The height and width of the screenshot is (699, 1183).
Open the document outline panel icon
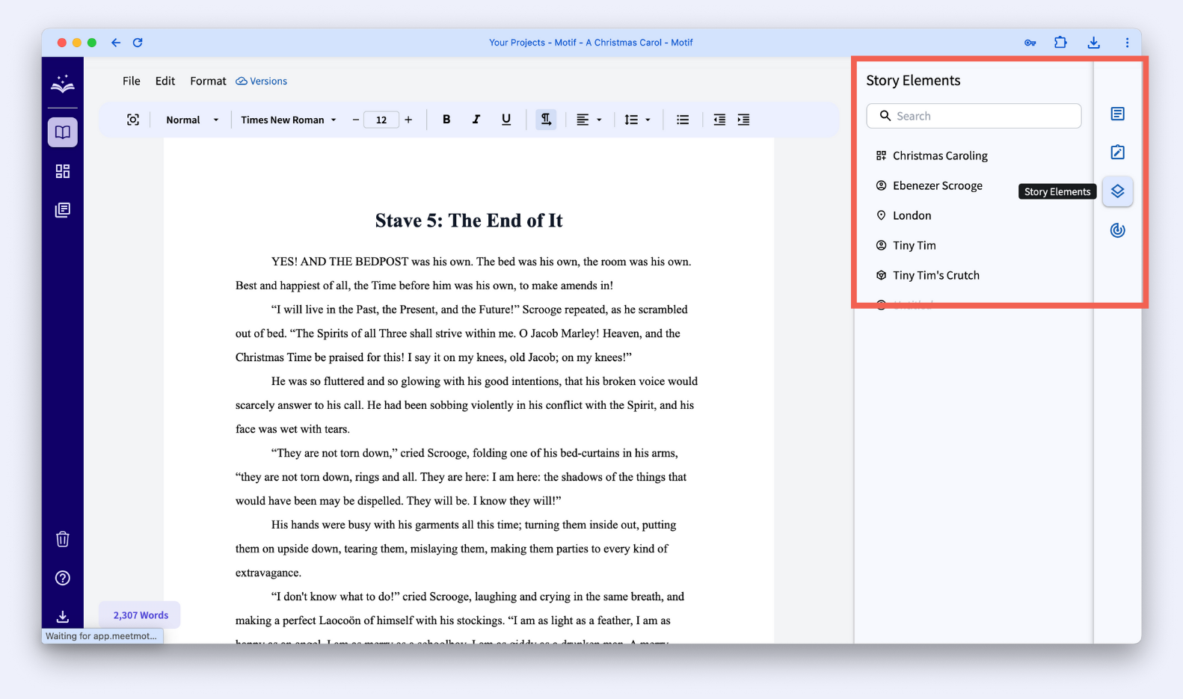[x=1118, y=114]
